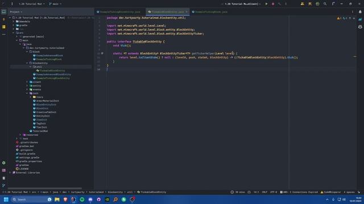Switch to ExampleTickingBlockEntity.java tab

point(118,12)
